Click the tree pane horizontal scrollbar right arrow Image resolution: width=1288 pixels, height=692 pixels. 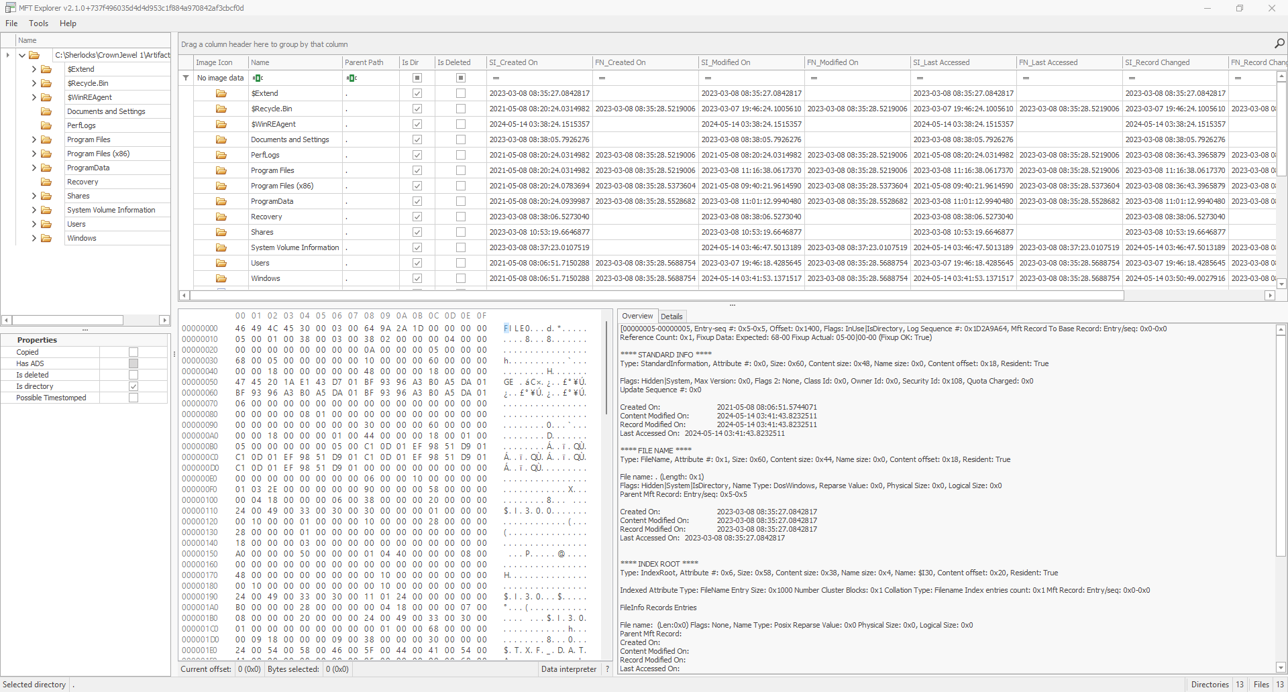point(164,321)
